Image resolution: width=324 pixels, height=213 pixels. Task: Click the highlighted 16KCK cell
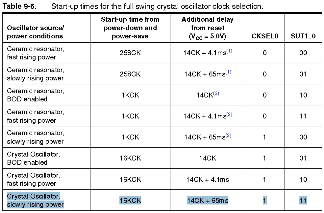coord(130,200)
